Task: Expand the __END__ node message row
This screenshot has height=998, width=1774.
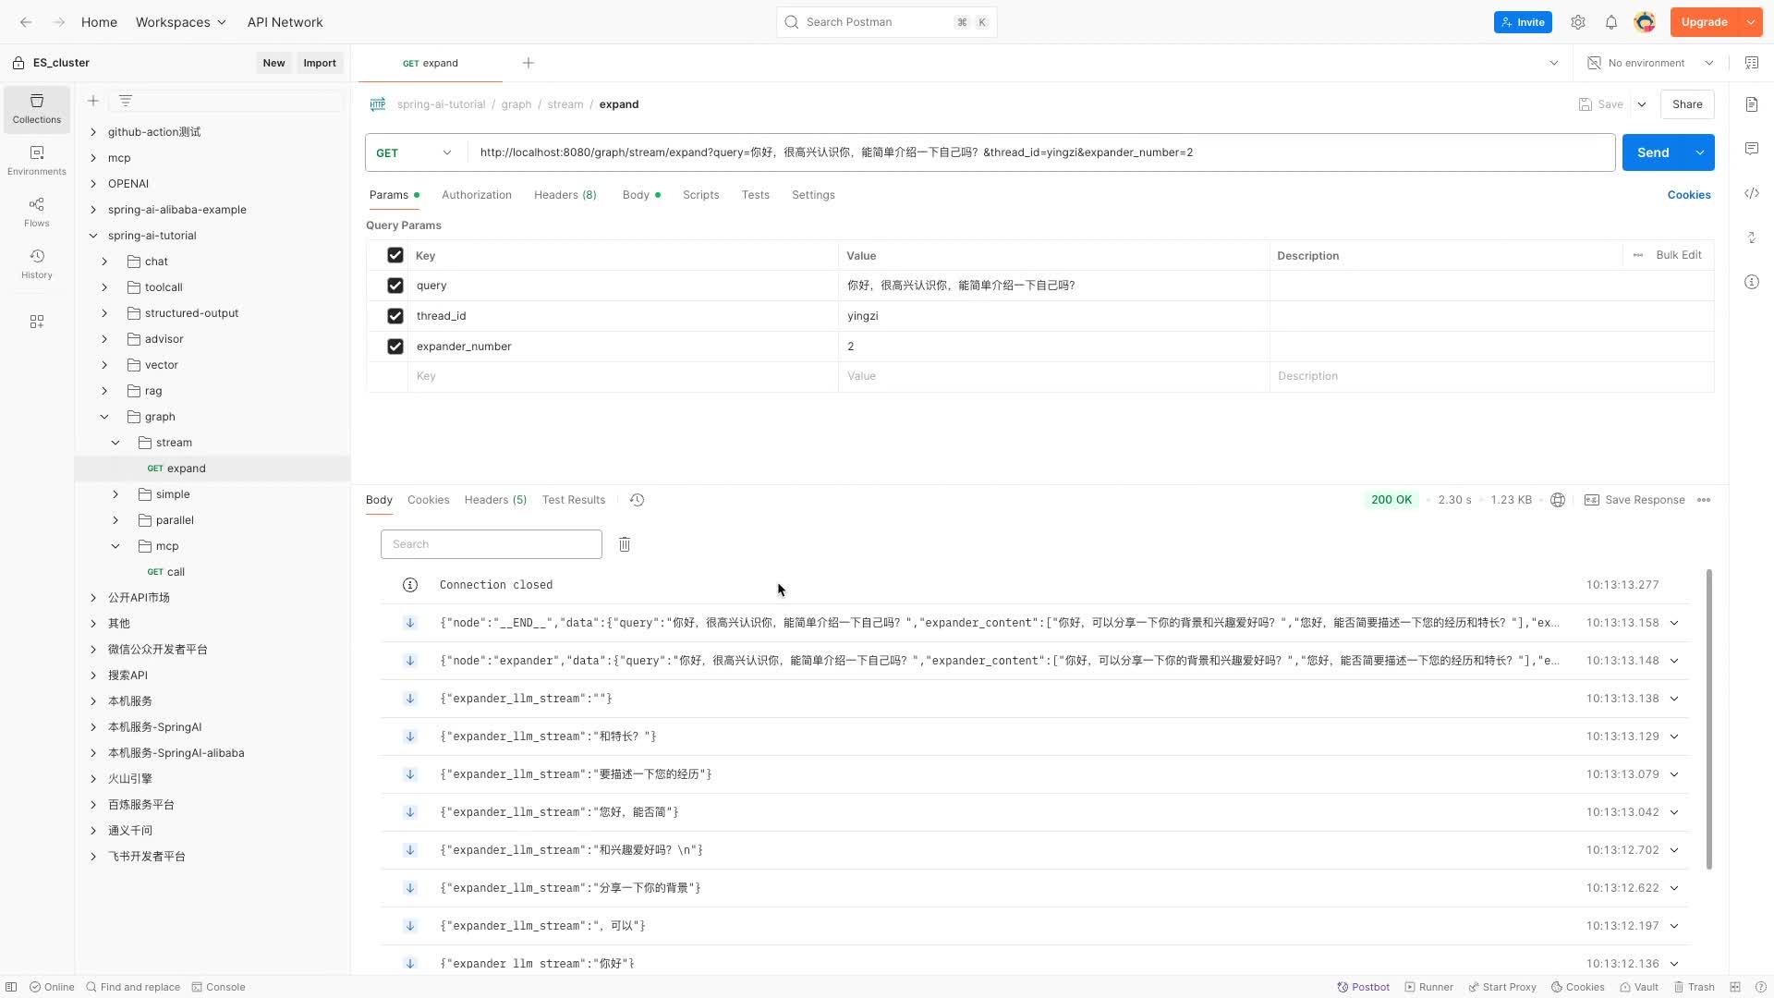Action: [1674, 623]
